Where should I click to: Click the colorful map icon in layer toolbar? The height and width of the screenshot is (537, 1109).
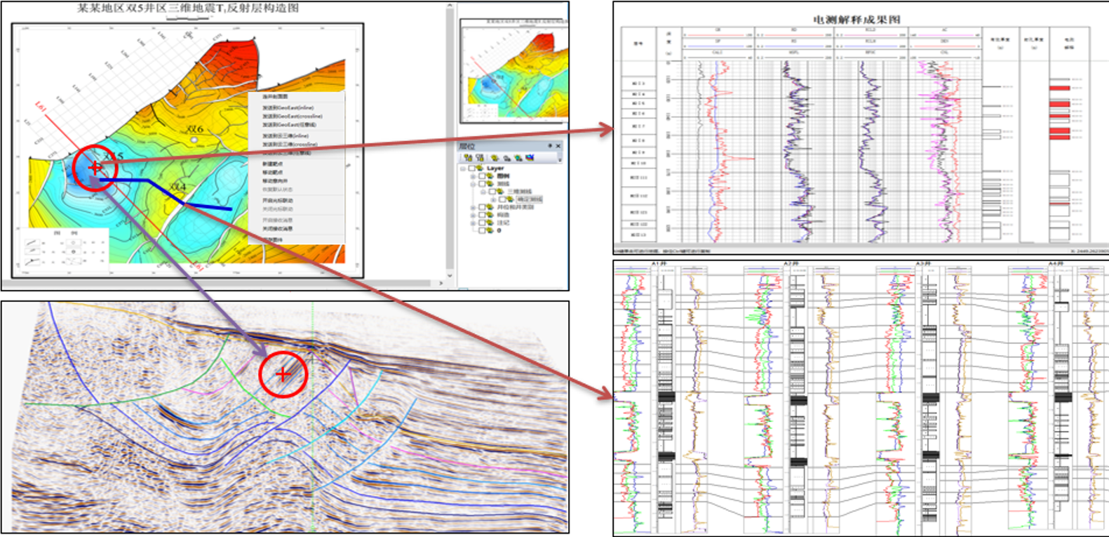(530, 158)
